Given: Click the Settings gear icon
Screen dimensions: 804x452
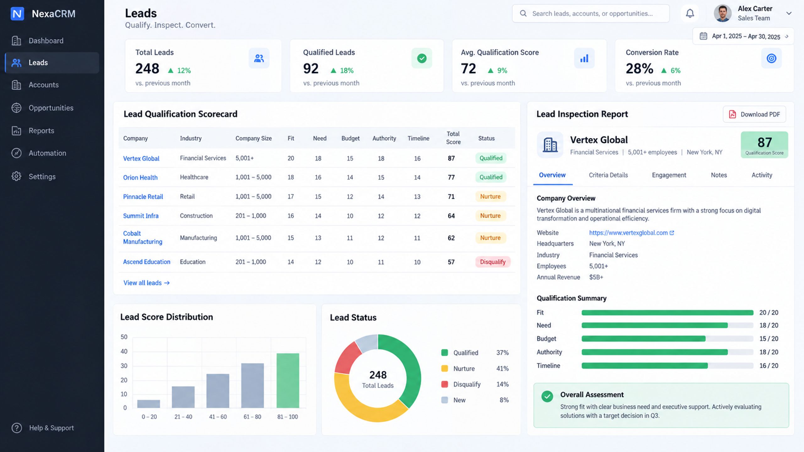Looking at the screenshot, I should [16, 176].
